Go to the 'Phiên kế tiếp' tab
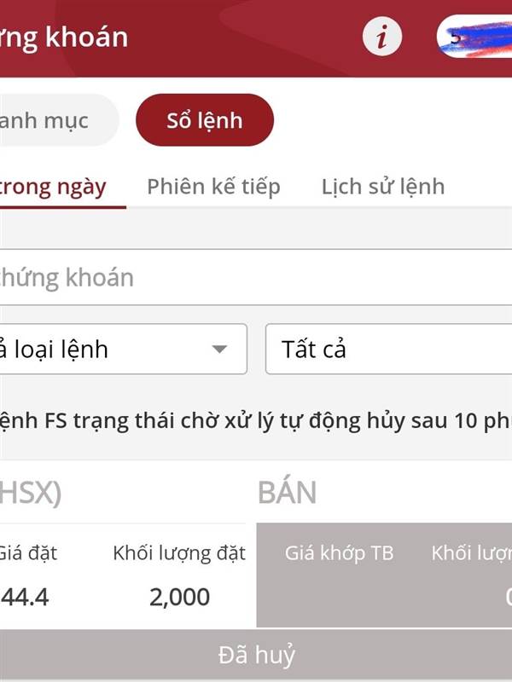Screen dimensions: 512x682 click(x=213, y=187)
